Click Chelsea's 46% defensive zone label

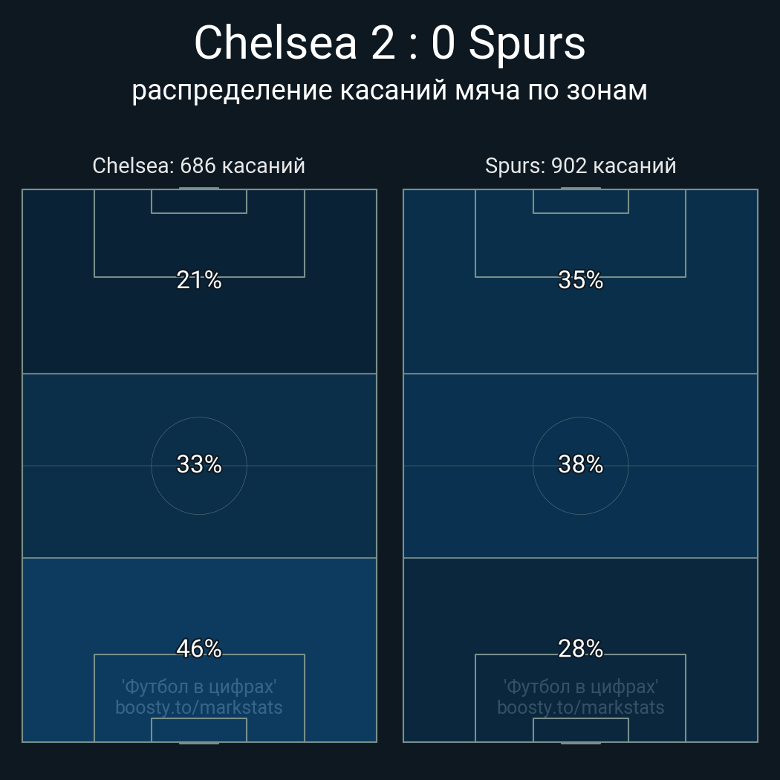pos(199,649)
